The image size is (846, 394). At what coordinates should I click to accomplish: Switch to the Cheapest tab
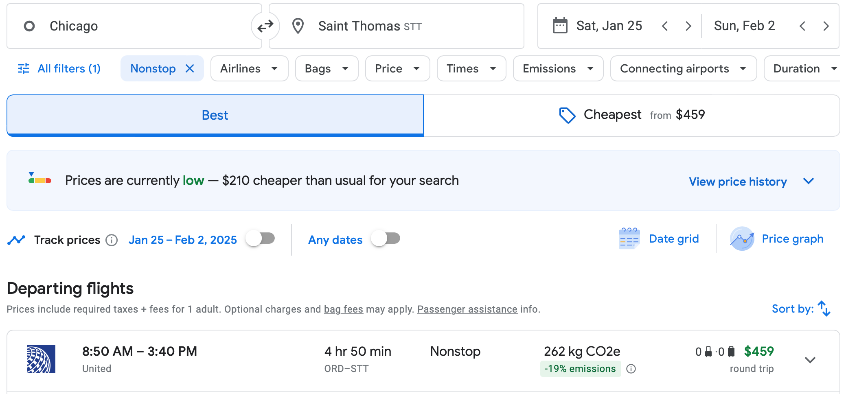pos(631,115)
